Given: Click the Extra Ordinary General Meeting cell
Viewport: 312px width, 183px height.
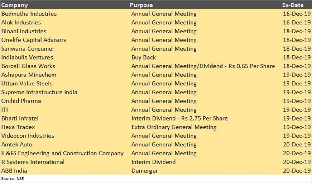Looking at the screenshot, I should (x=174, y=127).
